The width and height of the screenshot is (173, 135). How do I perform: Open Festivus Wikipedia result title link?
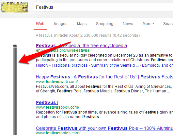tap(81, 46)
